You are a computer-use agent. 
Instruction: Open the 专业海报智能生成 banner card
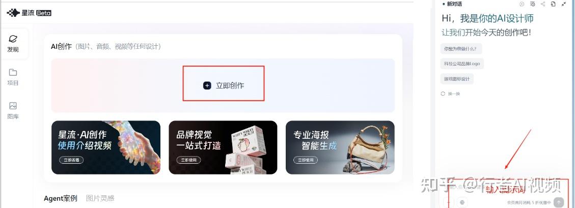[x=340, y=147]
